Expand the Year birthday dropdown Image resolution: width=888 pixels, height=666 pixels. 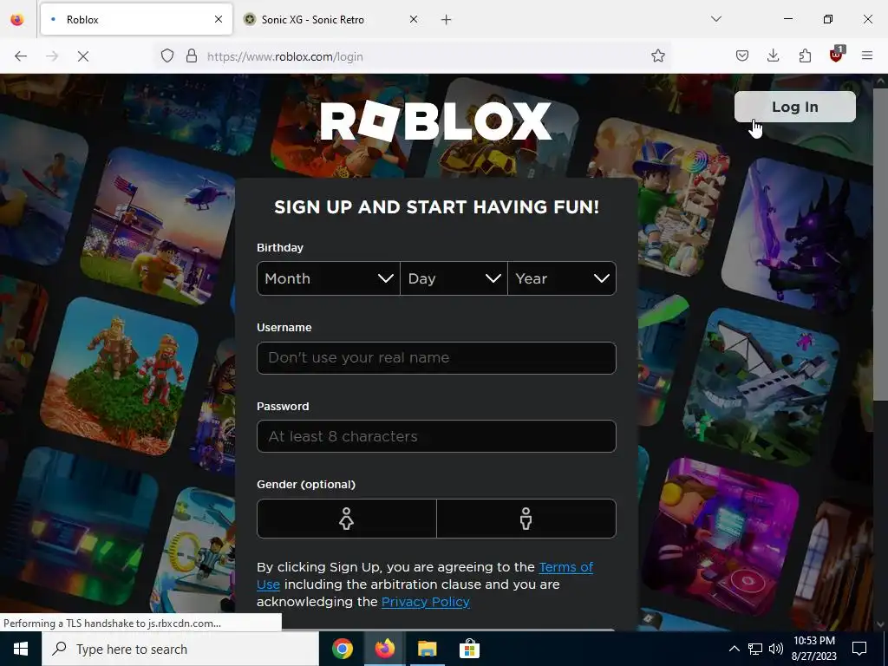[x=562, y=278]
